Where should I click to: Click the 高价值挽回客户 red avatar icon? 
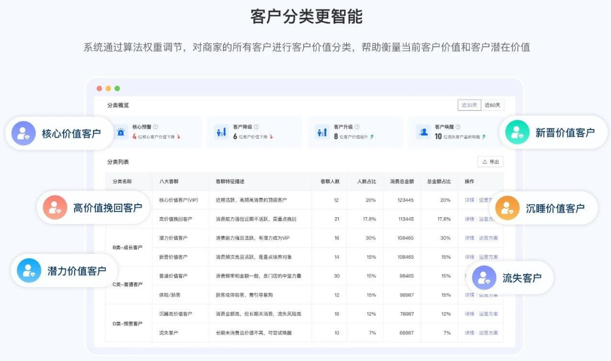[55, 207]
